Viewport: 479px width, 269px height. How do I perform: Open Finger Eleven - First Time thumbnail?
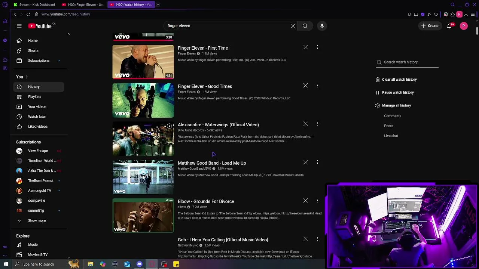(x=143, y=62)
